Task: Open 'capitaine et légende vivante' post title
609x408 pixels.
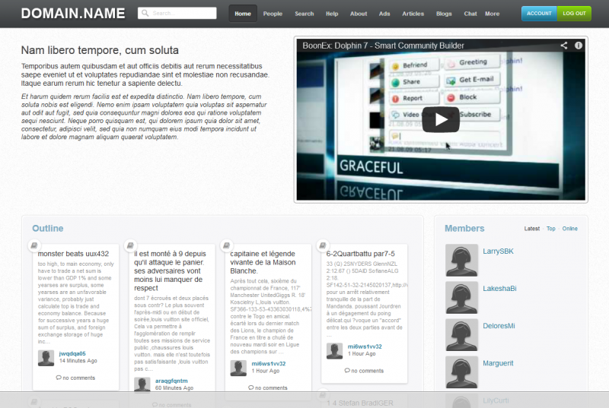Action: (263, 262)
